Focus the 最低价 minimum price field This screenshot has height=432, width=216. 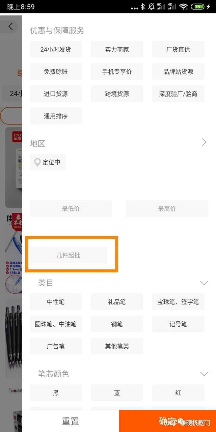pyautogui.click(x=71, y=209)
